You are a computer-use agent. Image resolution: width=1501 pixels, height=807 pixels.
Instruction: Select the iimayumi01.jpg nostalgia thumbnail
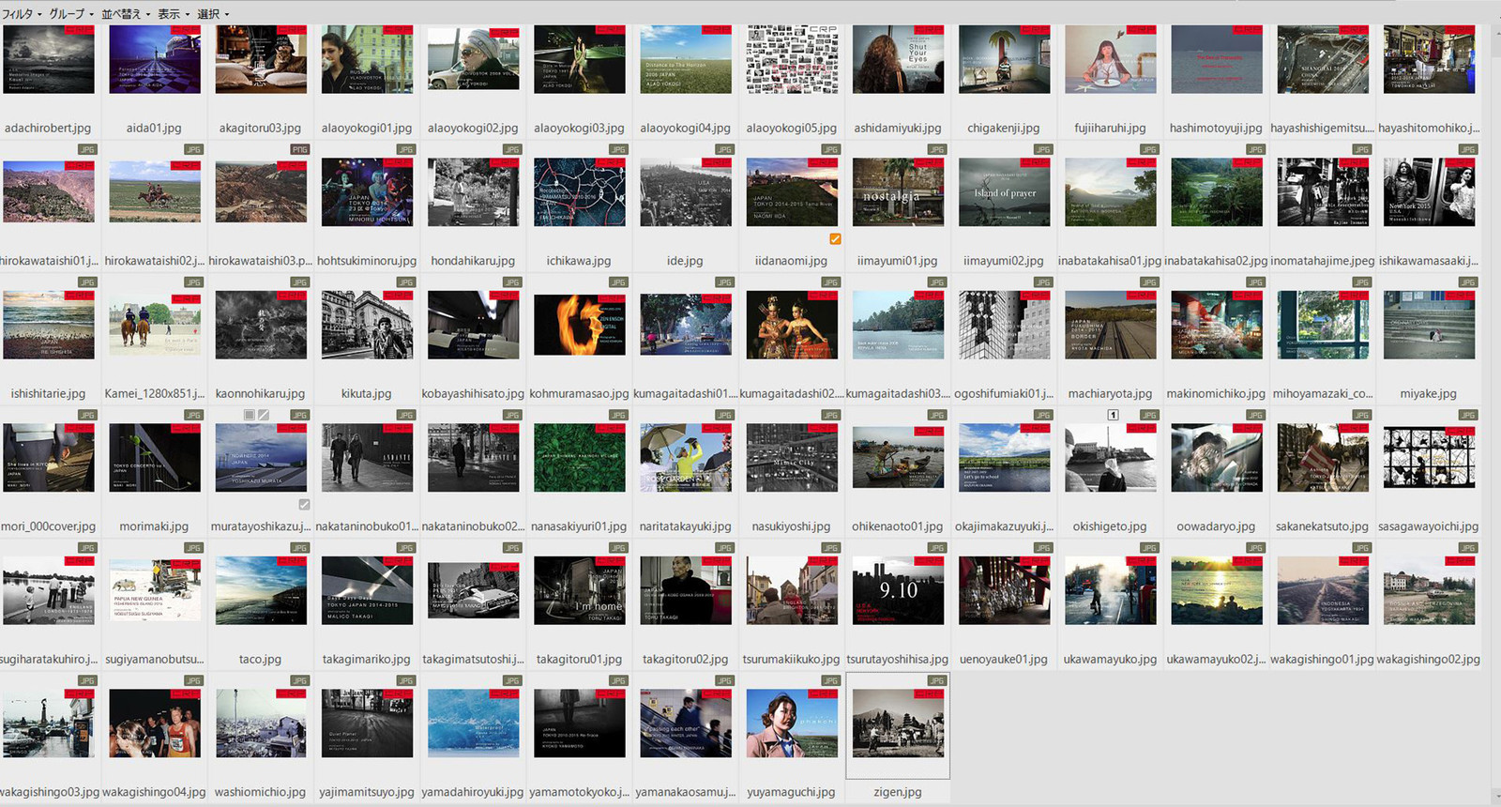point(898,192)
